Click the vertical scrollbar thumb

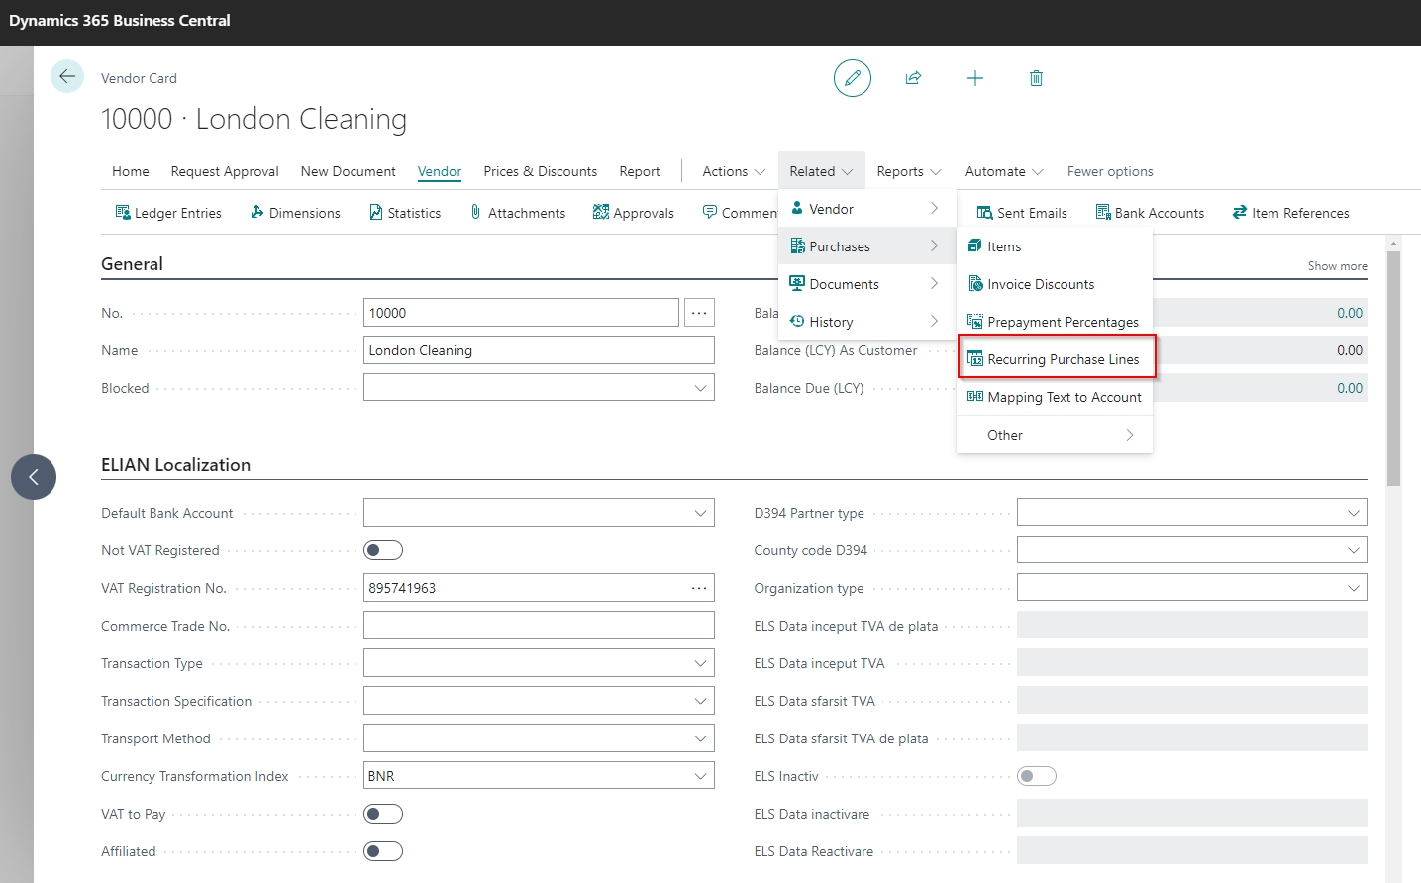[x=1393, y=368]
